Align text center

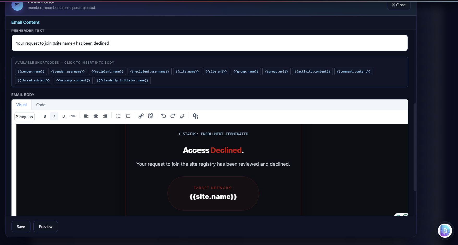pyautogui.click(x=96, y=116)
